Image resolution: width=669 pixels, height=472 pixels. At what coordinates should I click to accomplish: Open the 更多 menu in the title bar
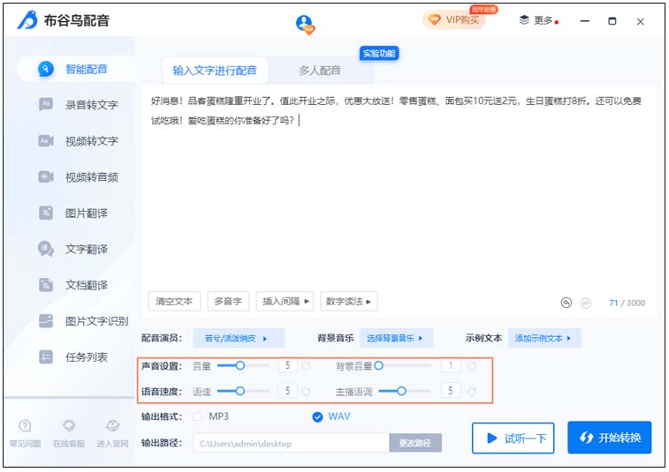coord(537,20)
